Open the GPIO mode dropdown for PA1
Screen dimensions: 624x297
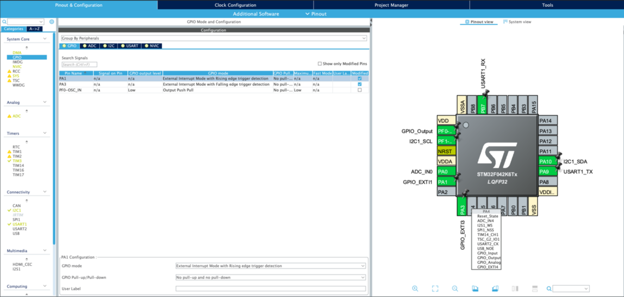click(x=270, y=266)
